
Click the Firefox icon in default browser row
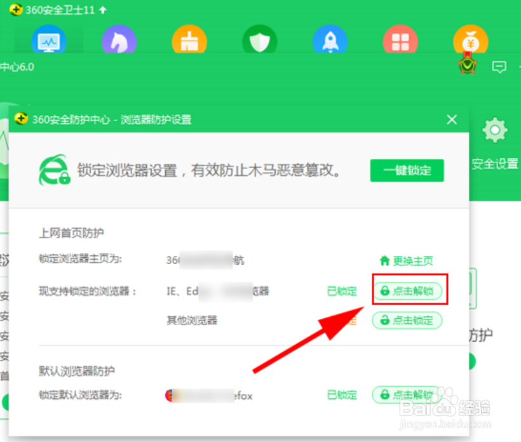point(170,396)
